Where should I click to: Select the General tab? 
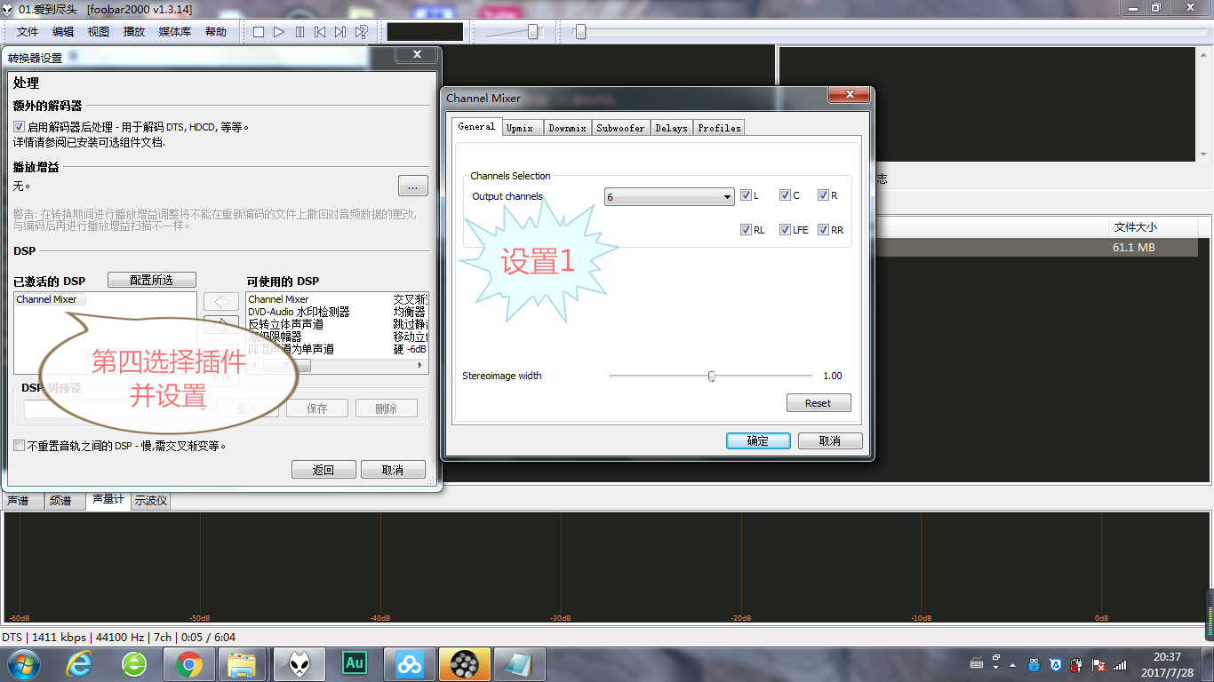(476, 126)
